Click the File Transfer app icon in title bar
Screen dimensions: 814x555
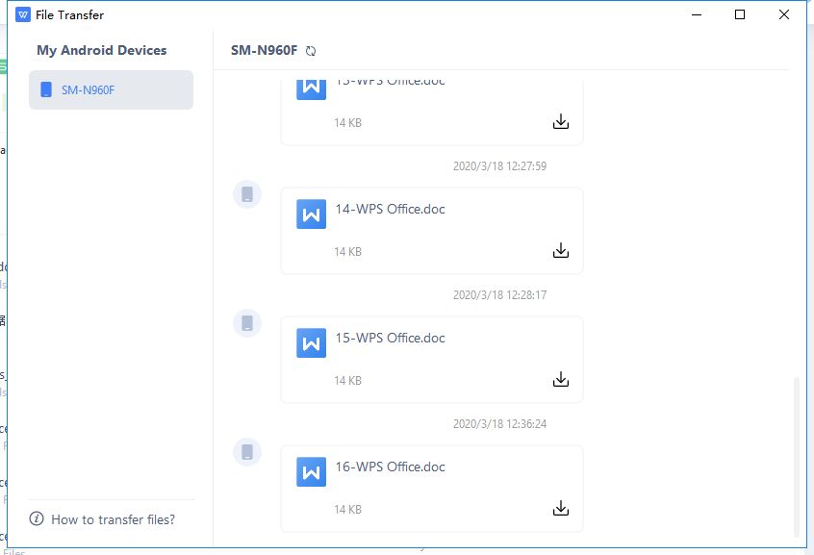pos(23,15)
